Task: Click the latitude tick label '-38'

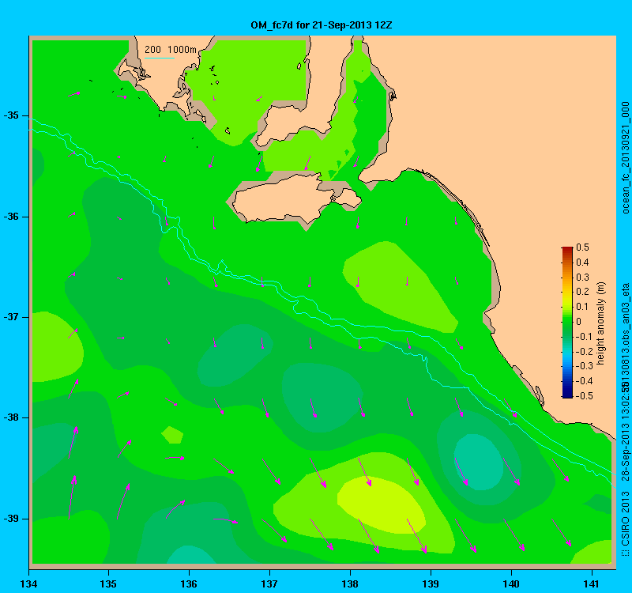Action: tap(11, 417)
